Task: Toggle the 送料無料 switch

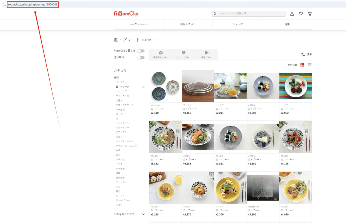Action: (x=141, y=57)
